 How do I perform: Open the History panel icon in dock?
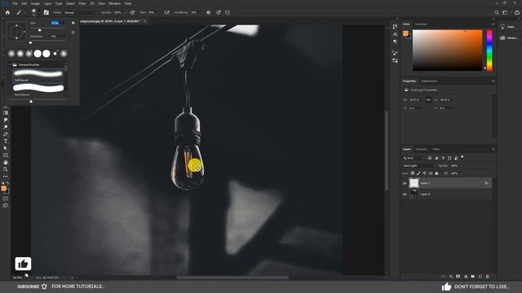click(395, 27)
